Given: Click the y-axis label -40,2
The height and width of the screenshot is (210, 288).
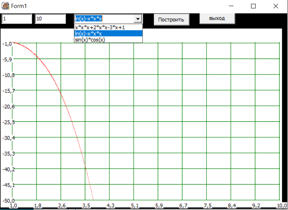Looking at the screenshot, I should click(9, 169).
